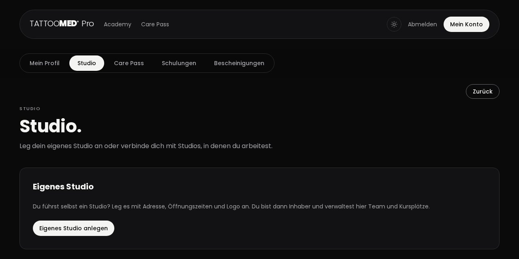Show the Bescheinigungen tab
This screenshot has height=259, width=519.
(239, 63)
